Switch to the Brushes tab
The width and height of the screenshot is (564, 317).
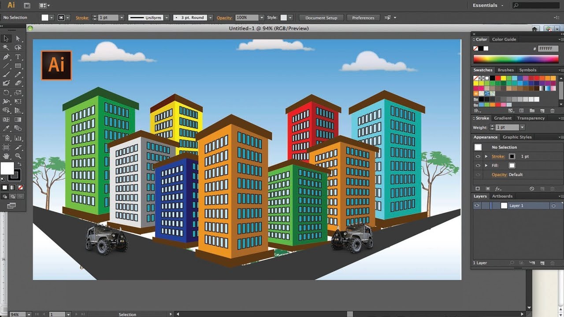coord(506,70)
